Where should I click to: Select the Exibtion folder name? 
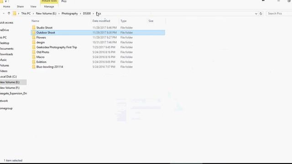(x=42, y=62)
